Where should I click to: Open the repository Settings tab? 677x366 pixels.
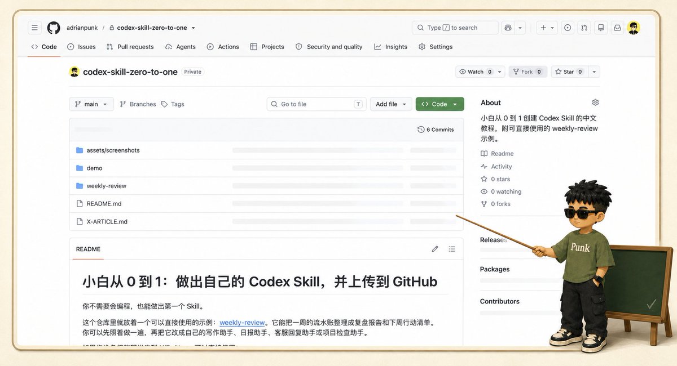pos(436,47)
